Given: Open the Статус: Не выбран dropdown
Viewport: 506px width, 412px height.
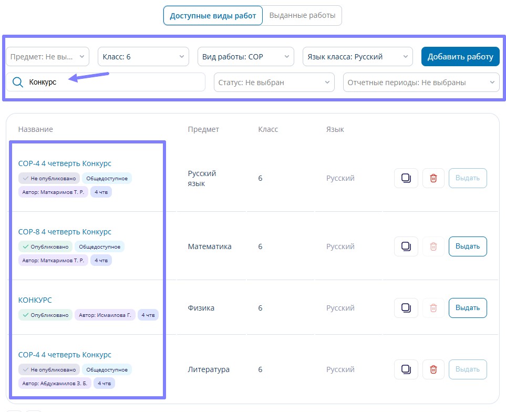Looking at the screenshot, I should pos(274,83).
